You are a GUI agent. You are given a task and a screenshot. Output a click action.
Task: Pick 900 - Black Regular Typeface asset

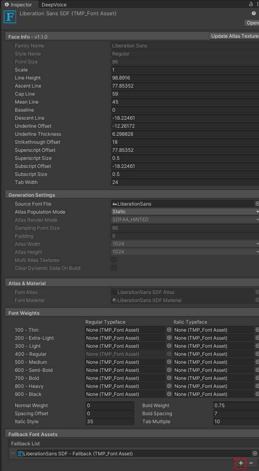point(169,394)
